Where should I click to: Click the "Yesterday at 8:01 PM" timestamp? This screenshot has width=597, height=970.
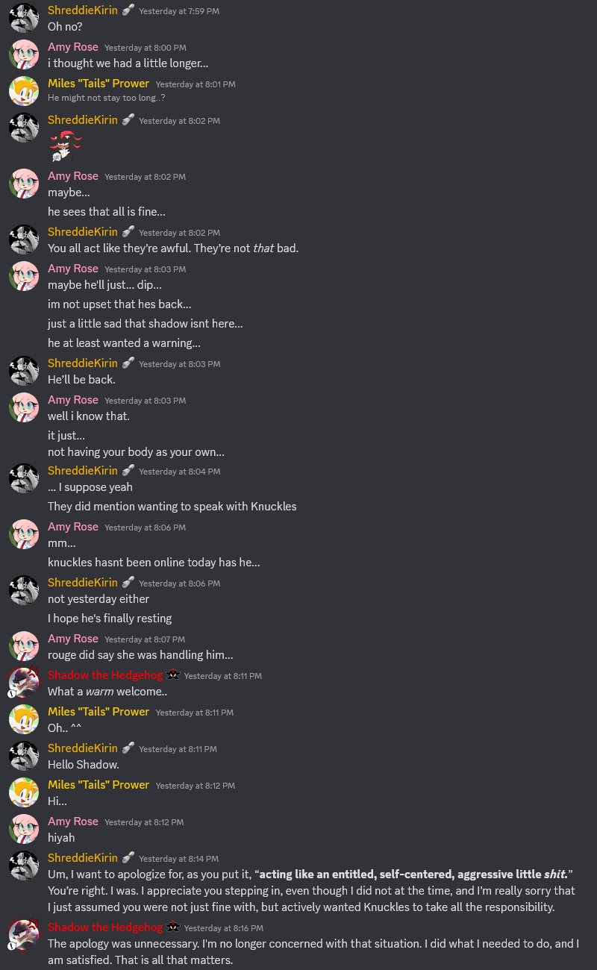(196, 84)
